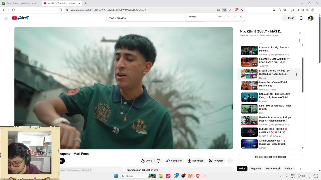The height and width of the screenshot is (180, 321).
Task: Select the Música vocal filter chip
Action: click(x=273, y=168)
